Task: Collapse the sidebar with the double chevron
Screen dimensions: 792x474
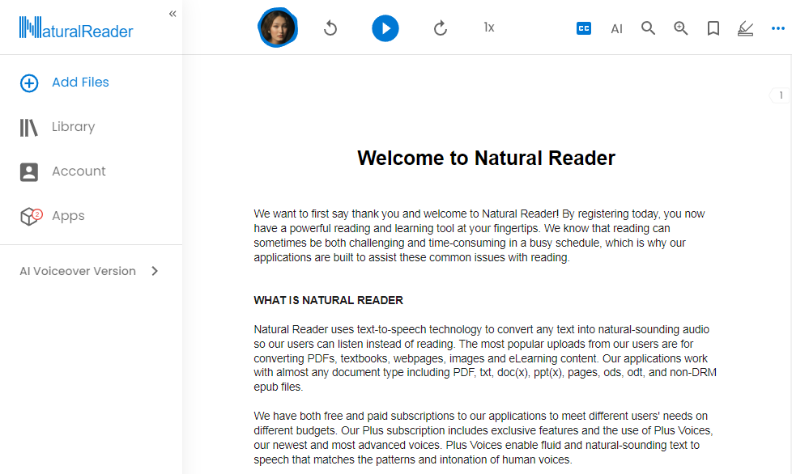Action: (x=172, y=14)
